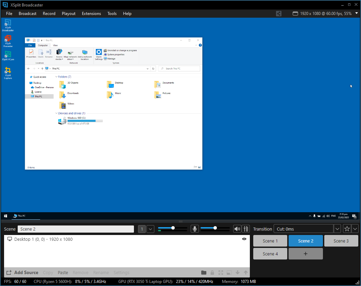Click the Add Source plus icon
Viewport: 361px width, 286px height.
9,273
